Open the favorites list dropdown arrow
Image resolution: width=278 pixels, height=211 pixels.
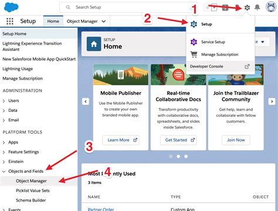[x=214, y=8]
